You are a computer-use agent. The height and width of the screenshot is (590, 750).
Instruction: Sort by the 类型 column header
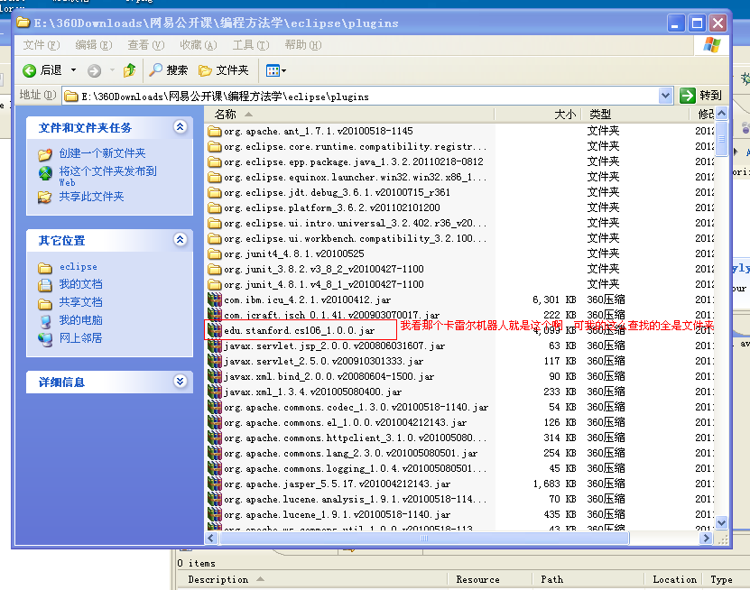point(634,115)
